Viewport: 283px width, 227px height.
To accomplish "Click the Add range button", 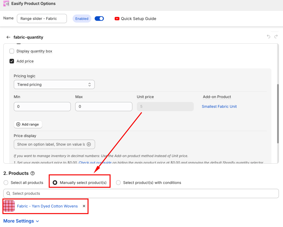I will coord(28,124).
